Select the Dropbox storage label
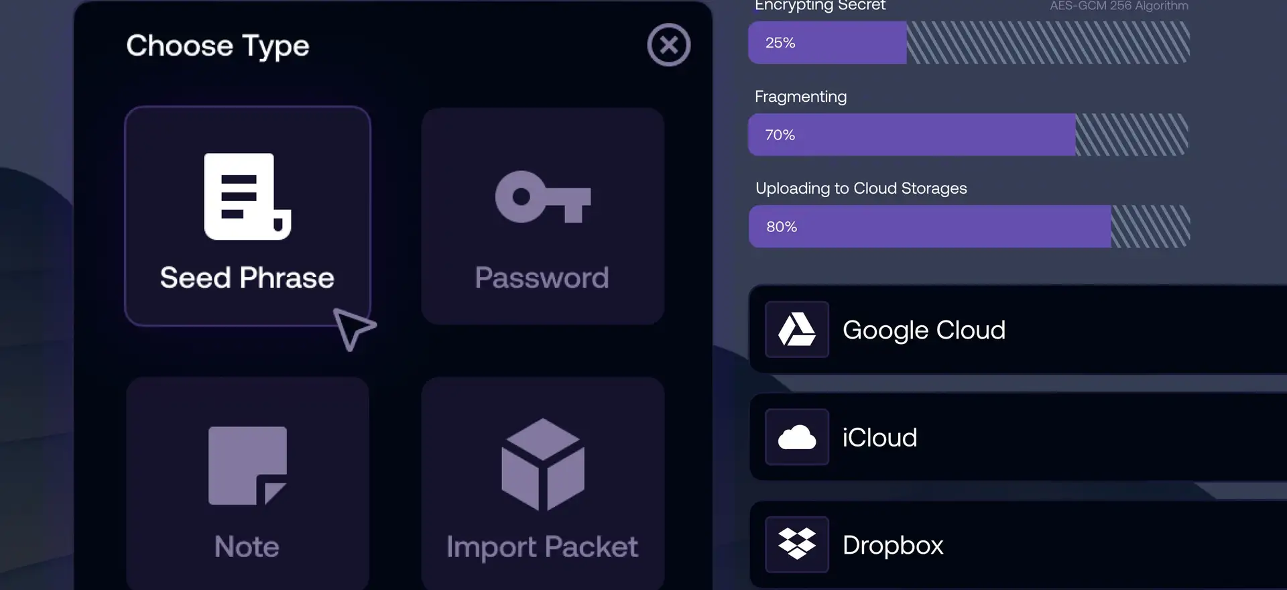The width and height of the screenshot is (1287, 590). coord(893,545)
